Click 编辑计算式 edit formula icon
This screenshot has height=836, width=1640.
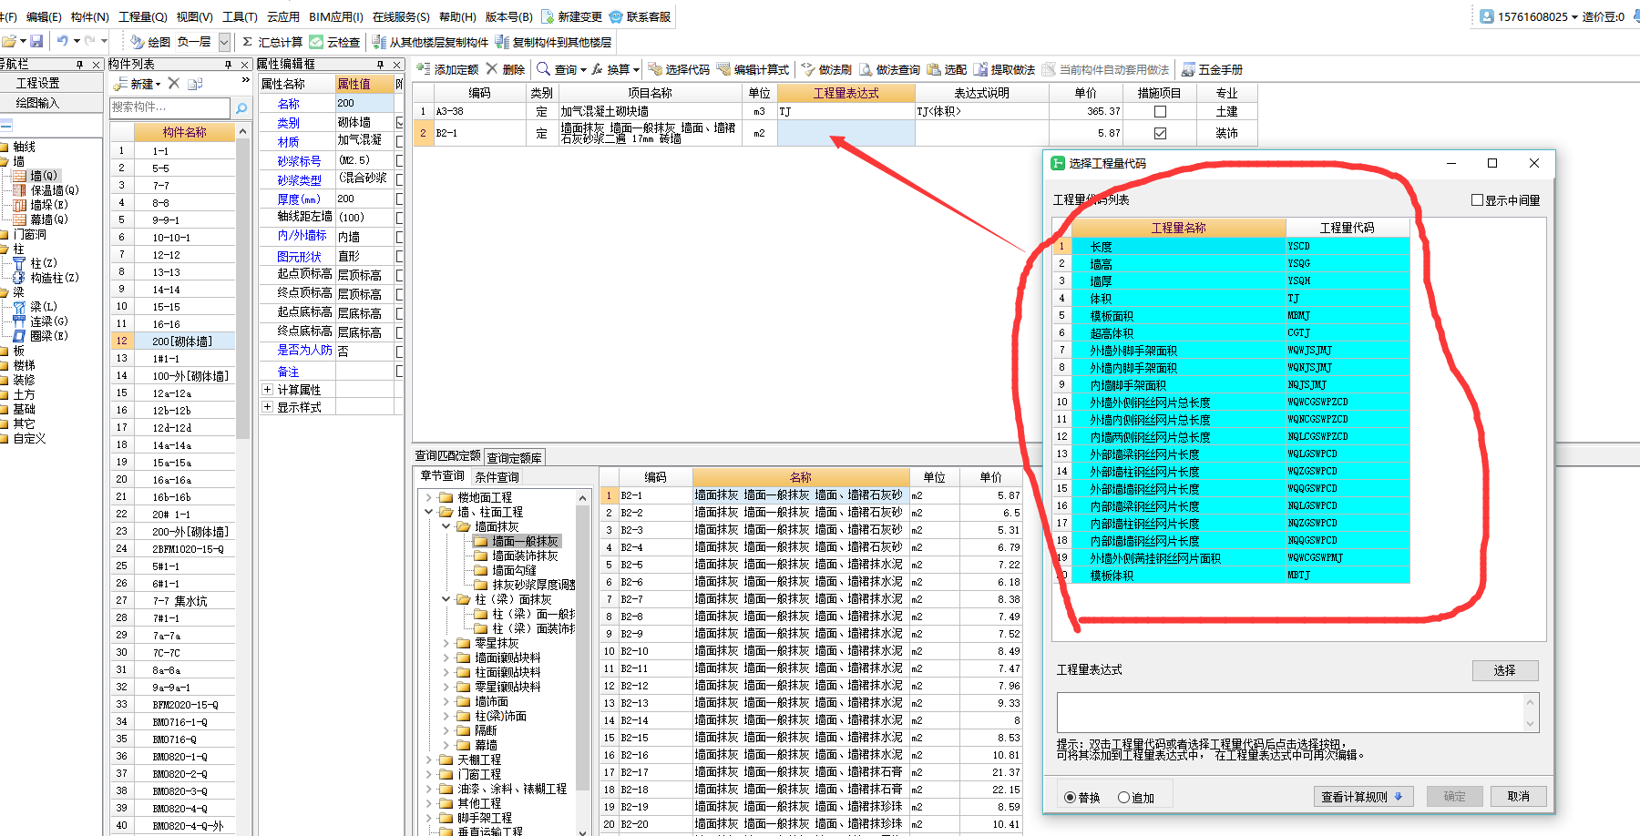point(723,69)
